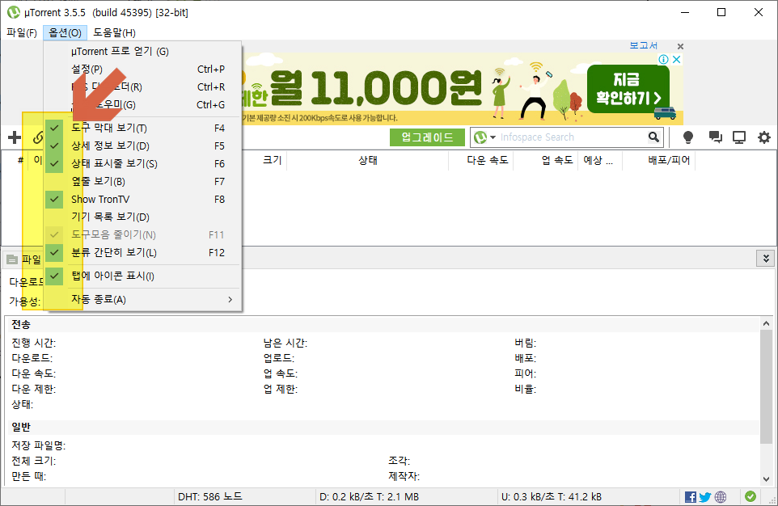Click the Twitter icon in status bar
Screen dimensions: 778x506
click(x=705, y=496)
